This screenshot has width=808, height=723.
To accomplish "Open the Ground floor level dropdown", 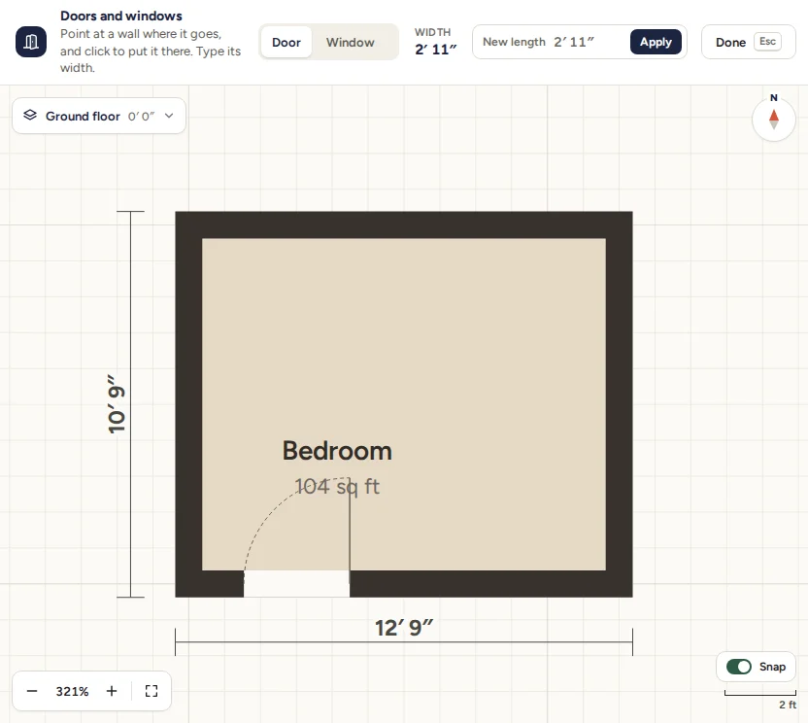I will tap(99, 116).
